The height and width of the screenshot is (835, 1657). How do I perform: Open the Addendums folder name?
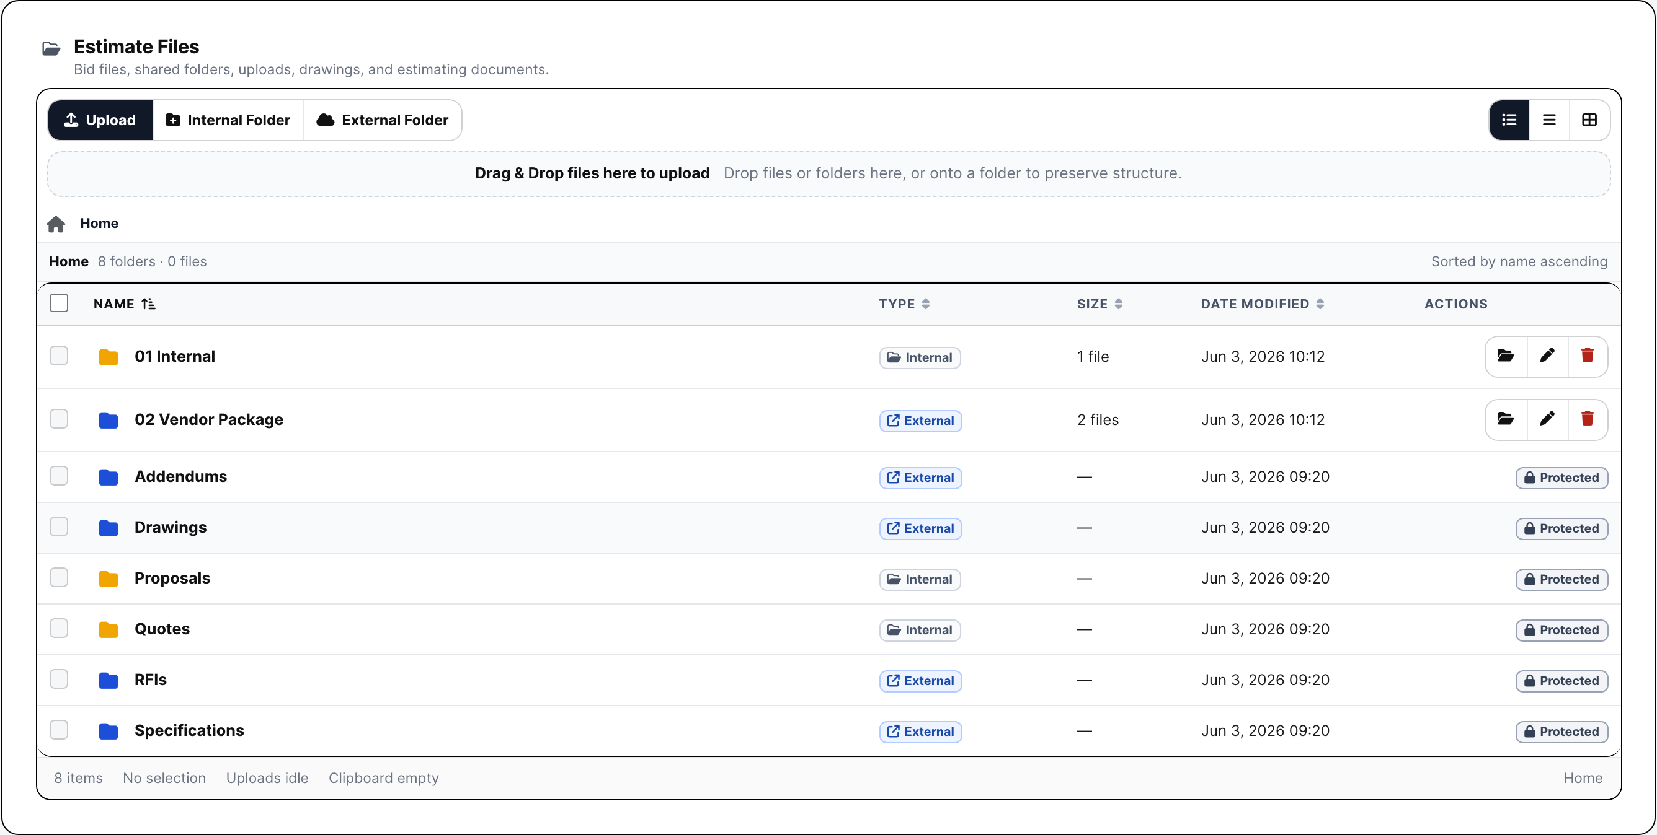tap(180, 476)
